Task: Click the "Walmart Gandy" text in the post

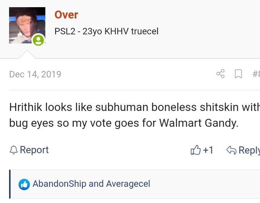Action: [x=198, y=123]
